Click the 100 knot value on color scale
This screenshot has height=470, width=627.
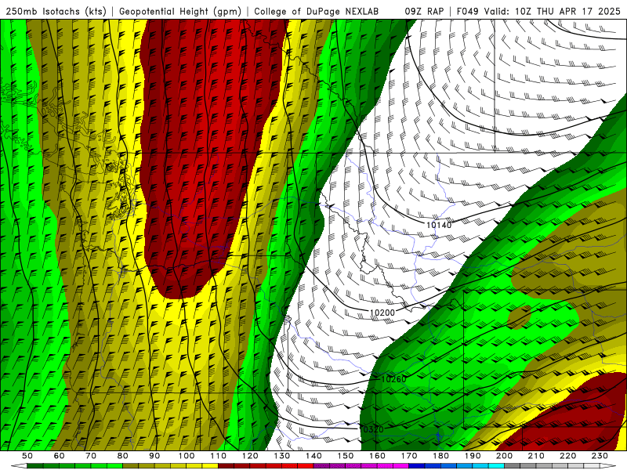[x=187, y=456]
